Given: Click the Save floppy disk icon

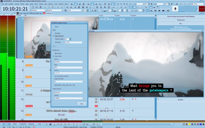Looking at the screenshot, I should (x=41, y=7).
